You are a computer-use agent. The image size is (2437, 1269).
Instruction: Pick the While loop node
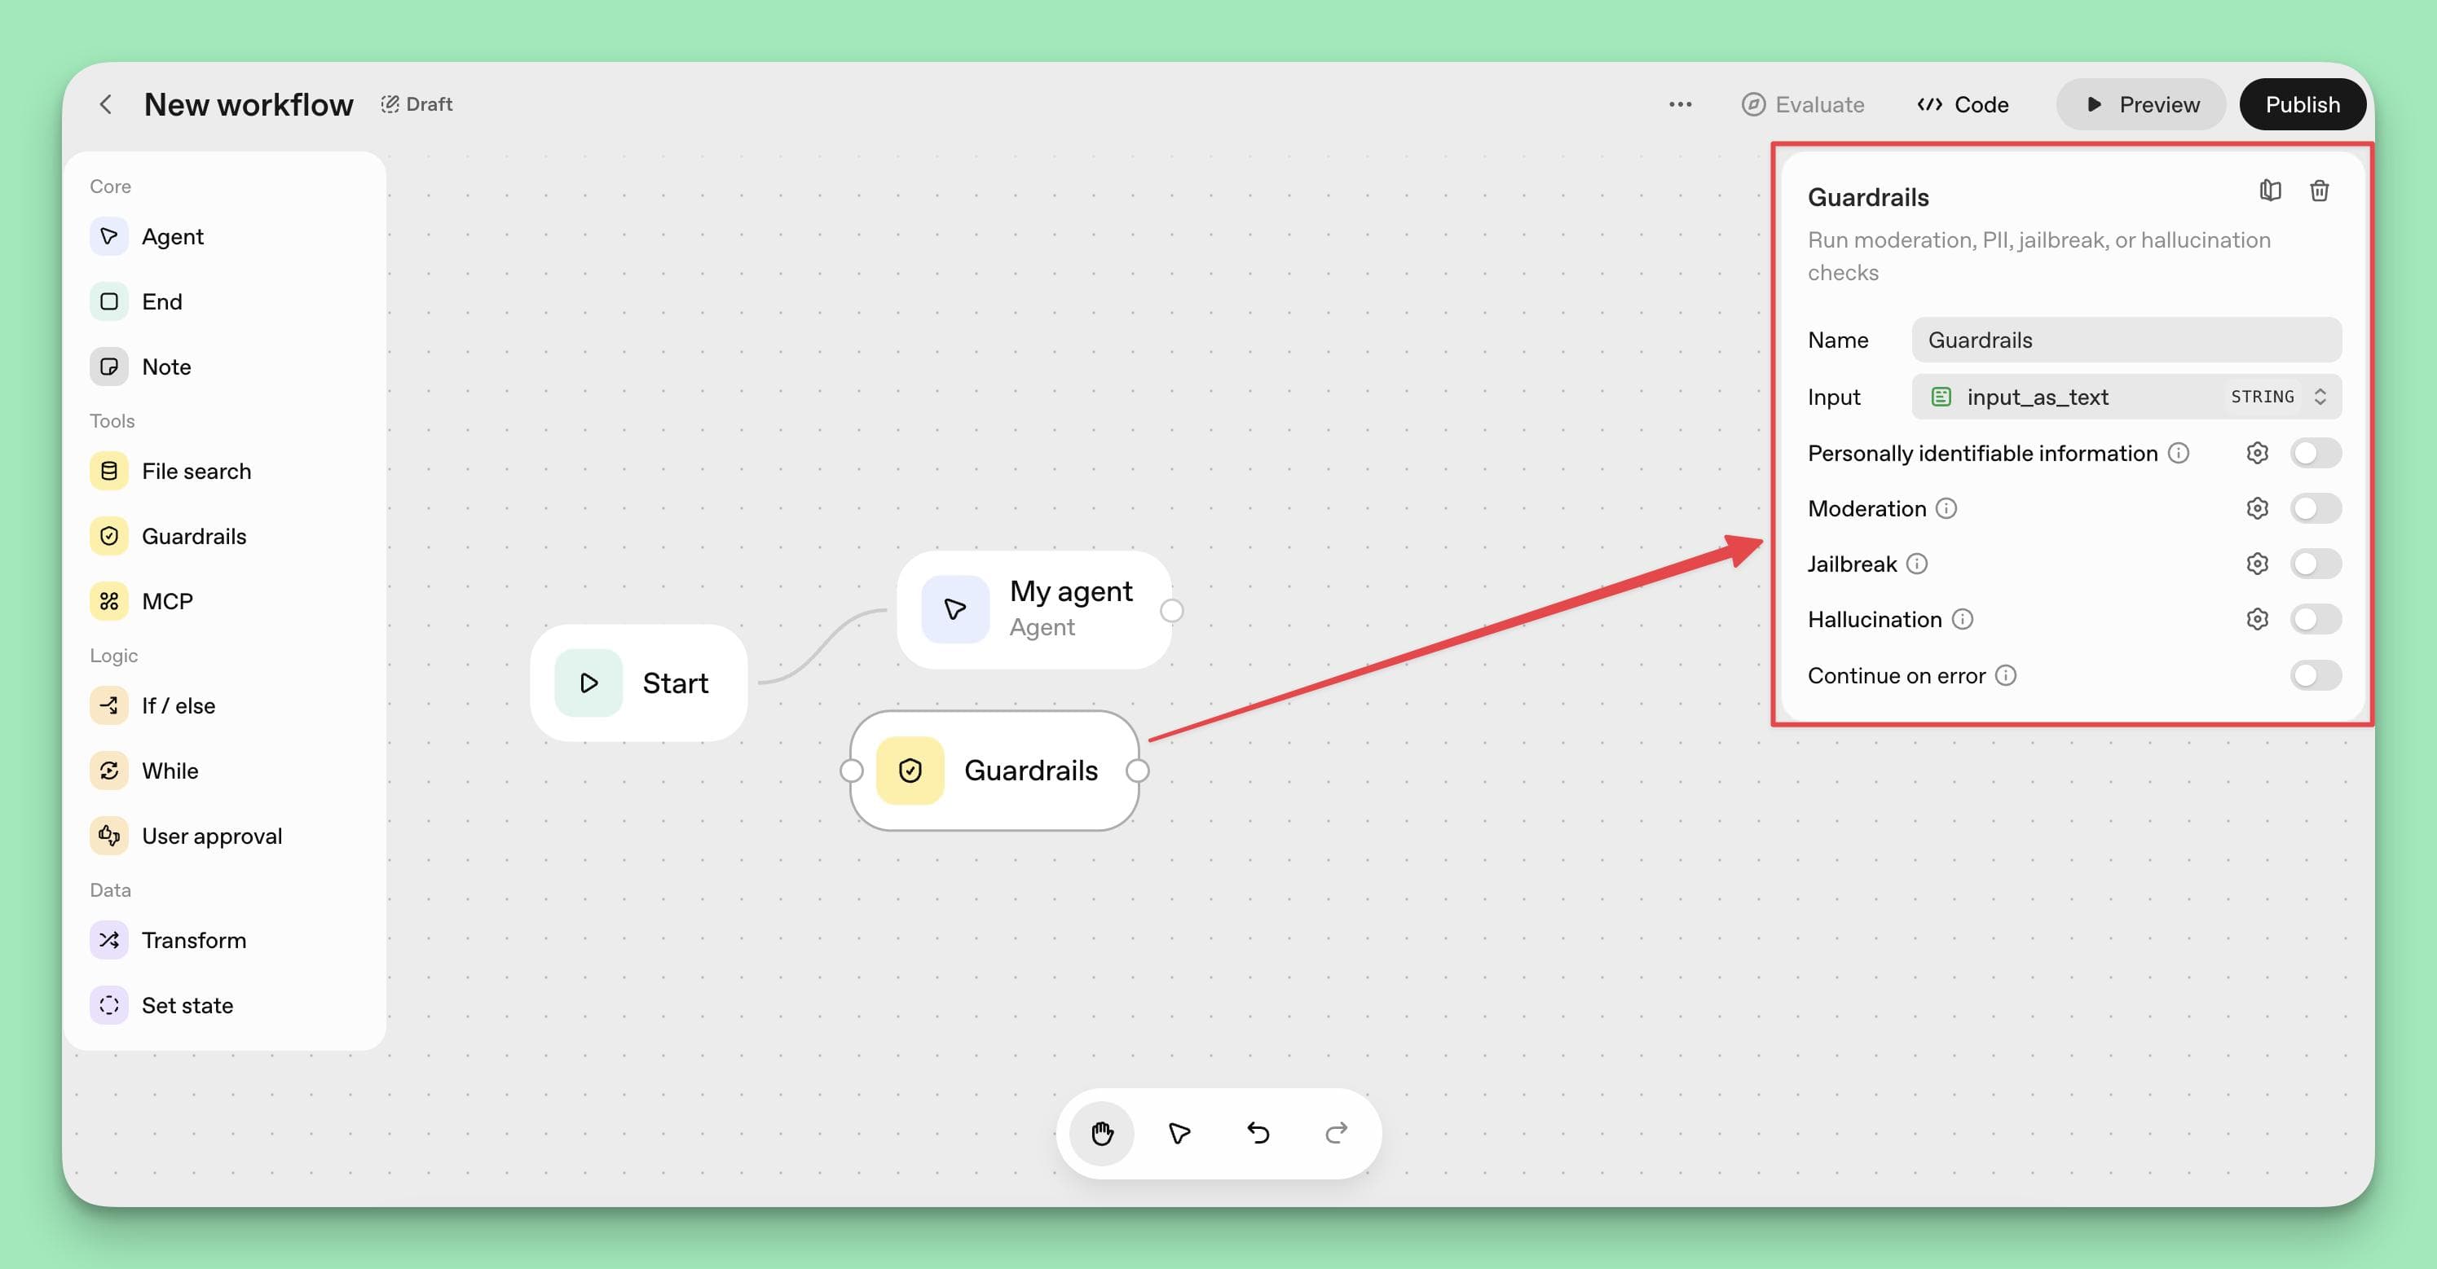[x=170, y=770]
